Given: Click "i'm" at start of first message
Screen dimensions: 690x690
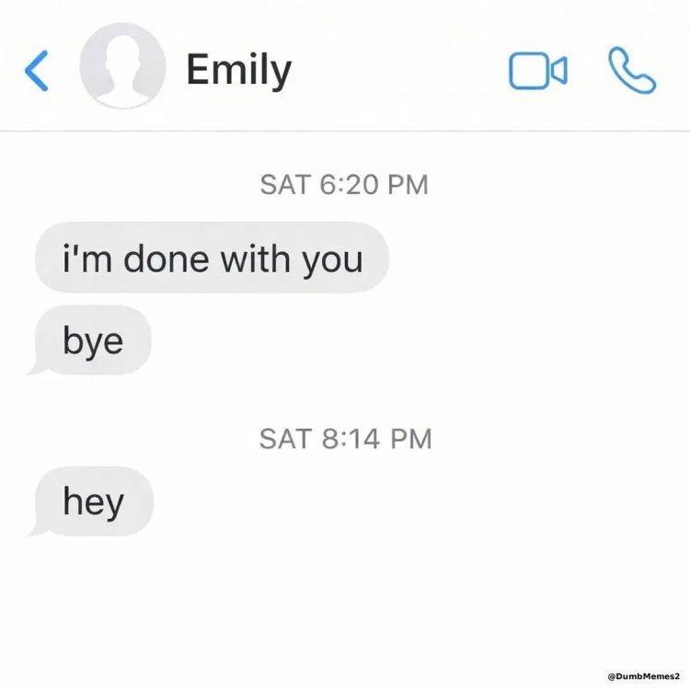Looking at the screenshot, I should tap(87, 259).
